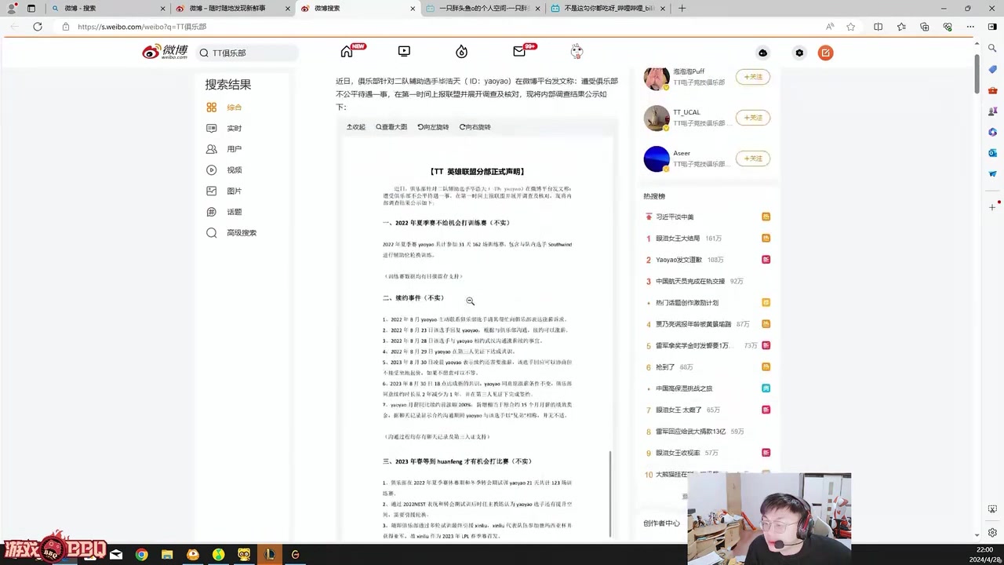Viewport: 1004px width, 565px height.
Task: Click the browser profile avatar icon
Action: pyautogui.click(x=11, y=9)
